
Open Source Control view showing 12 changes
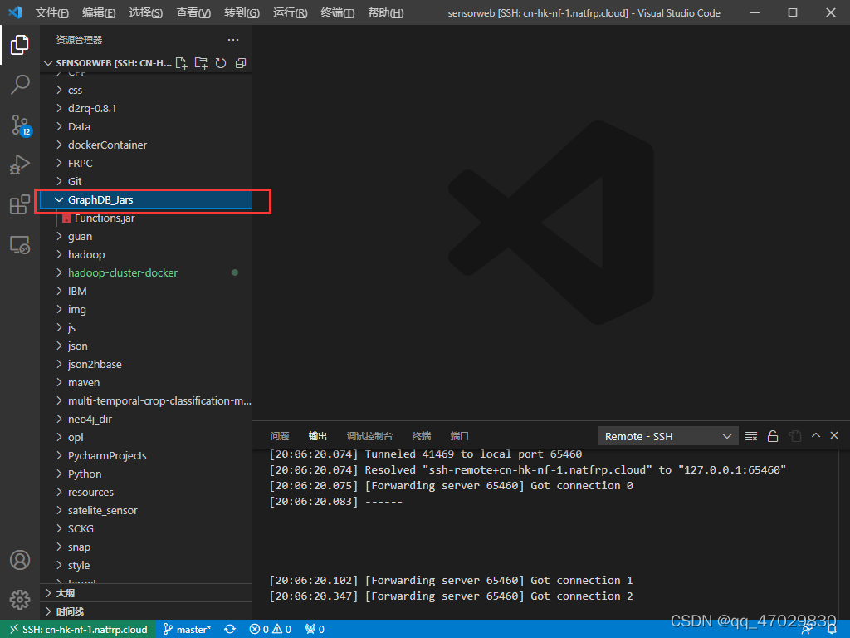pos(20,125)
